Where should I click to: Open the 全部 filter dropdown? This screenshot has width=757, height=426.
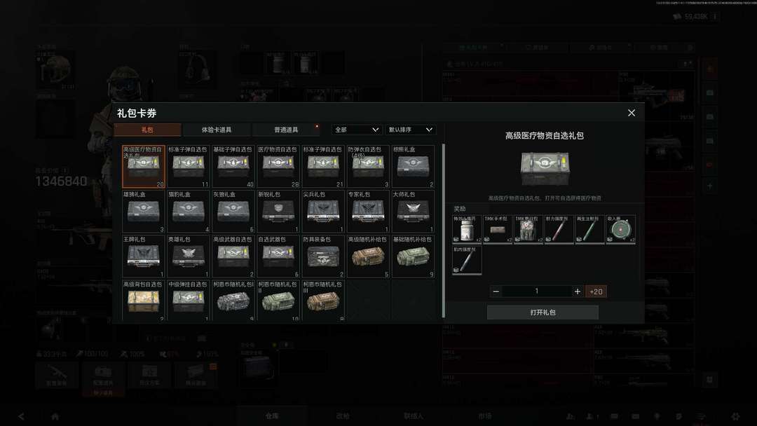coord(357,130)
